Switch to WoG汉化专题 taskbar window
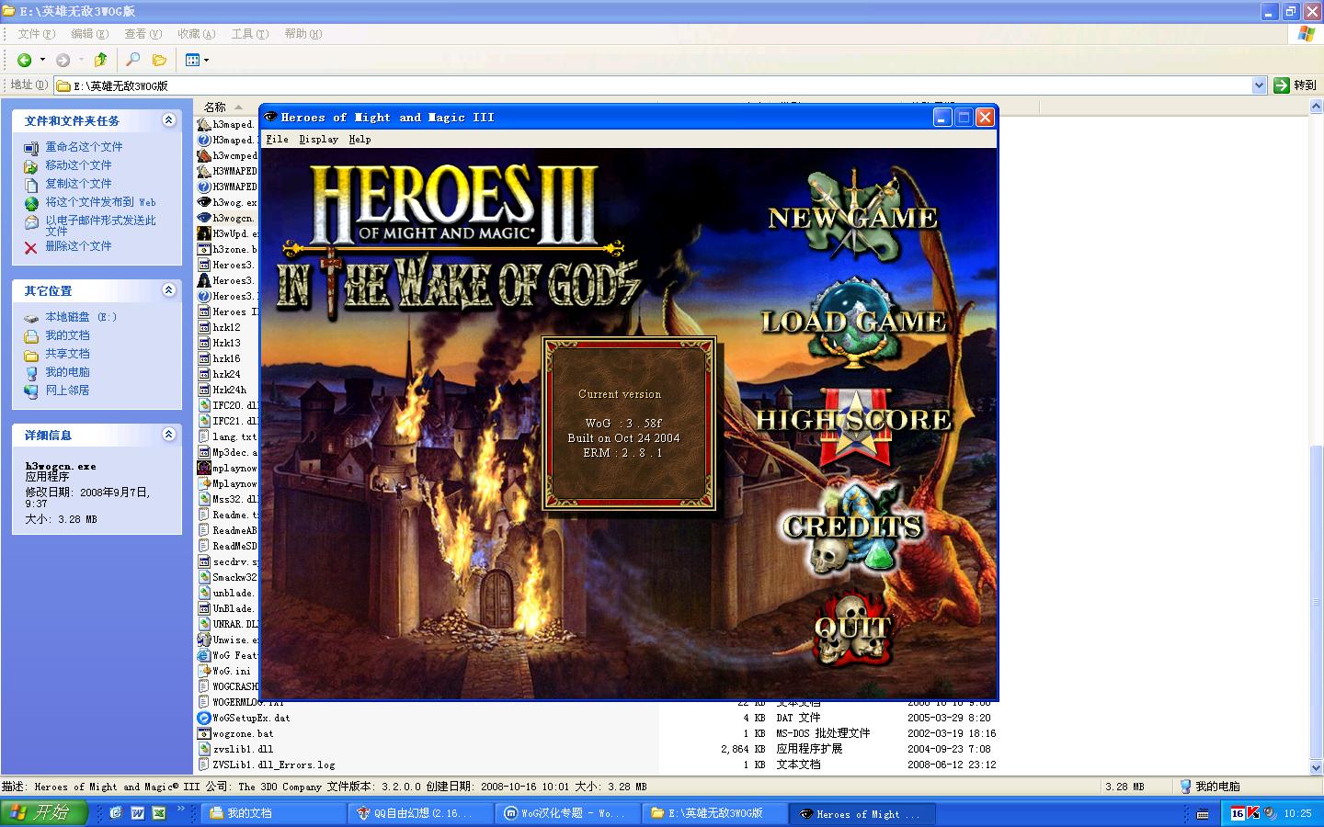The width and height of the screenshot is (1324, 827). 568,813
